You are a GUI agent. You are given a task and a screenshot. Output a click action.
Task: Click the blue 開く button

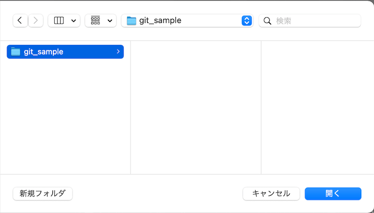click(333, 193)
